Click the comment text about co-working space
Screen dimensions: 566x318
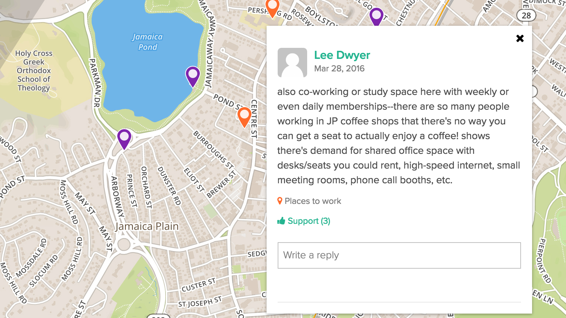[x=398, y=136]
